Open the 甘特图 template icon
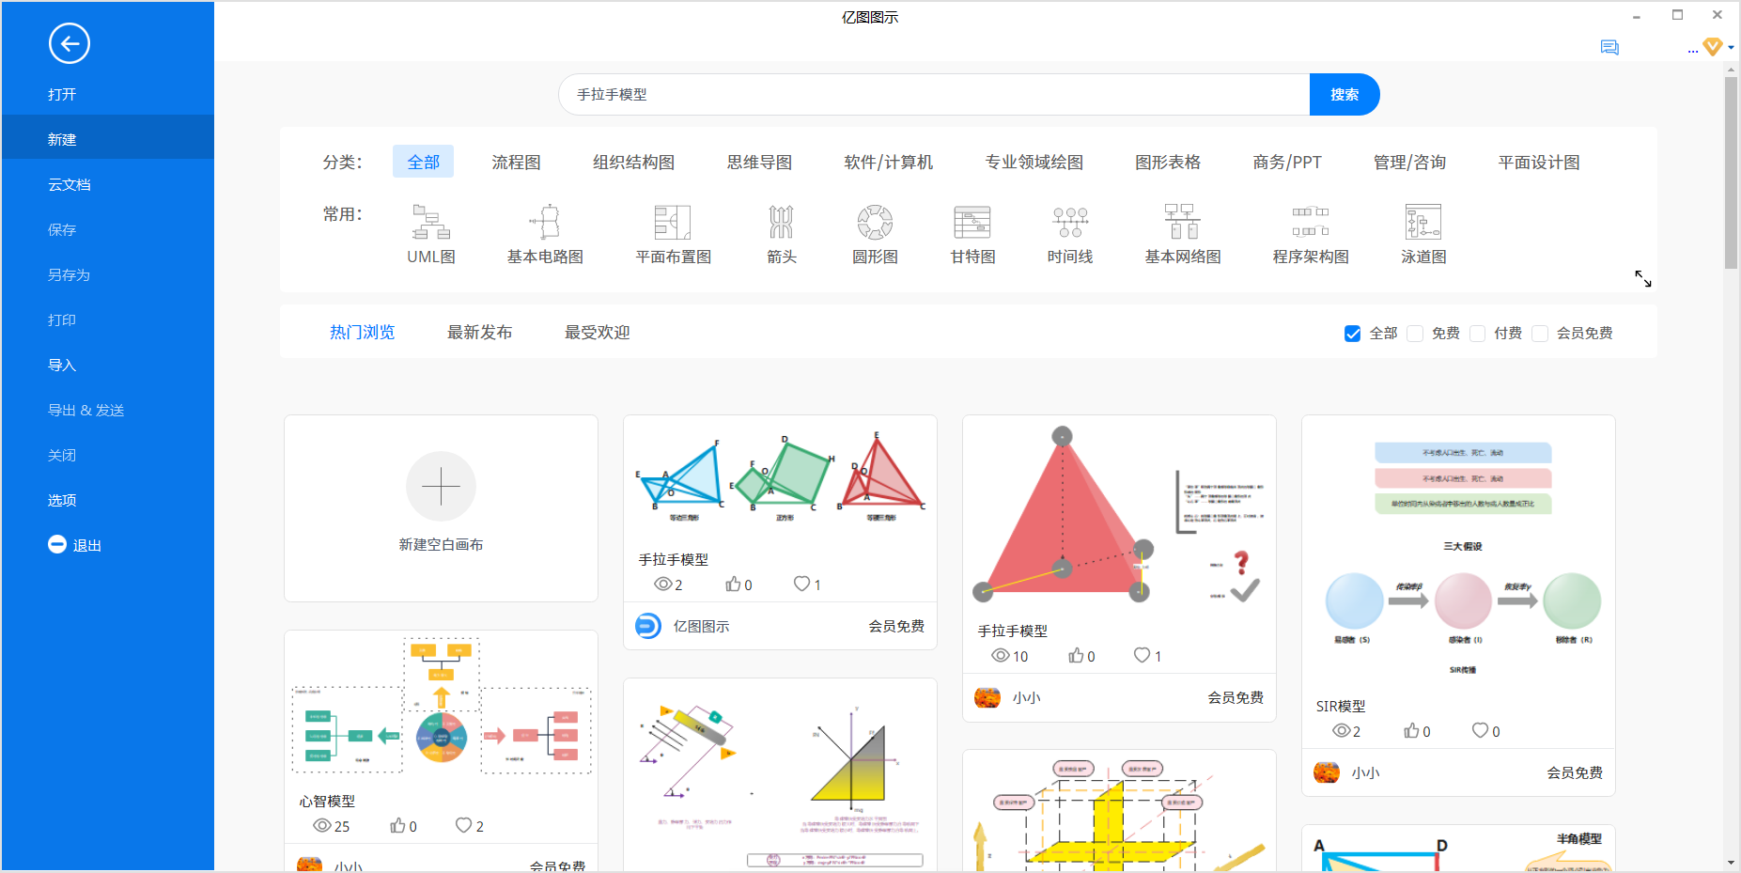1741x873 pixels. [x=972, y=223]
